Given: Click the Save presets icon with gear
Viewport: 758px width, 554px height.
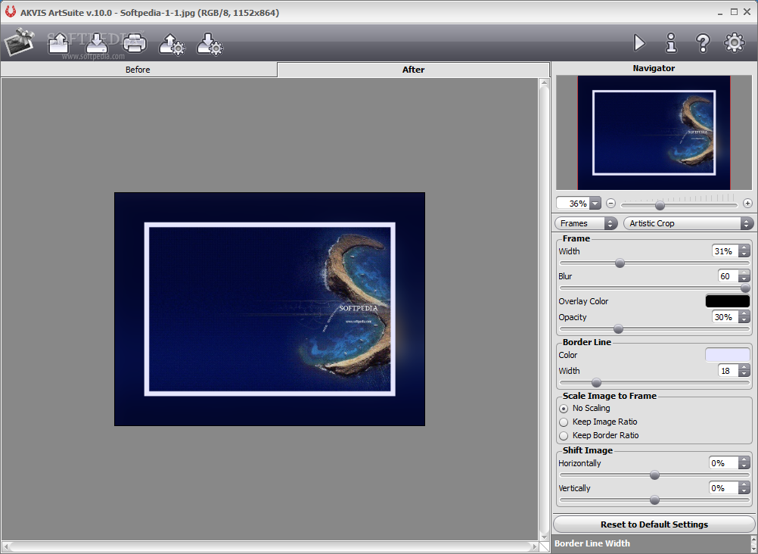Looking at the screenshot, I should point(210,43).
